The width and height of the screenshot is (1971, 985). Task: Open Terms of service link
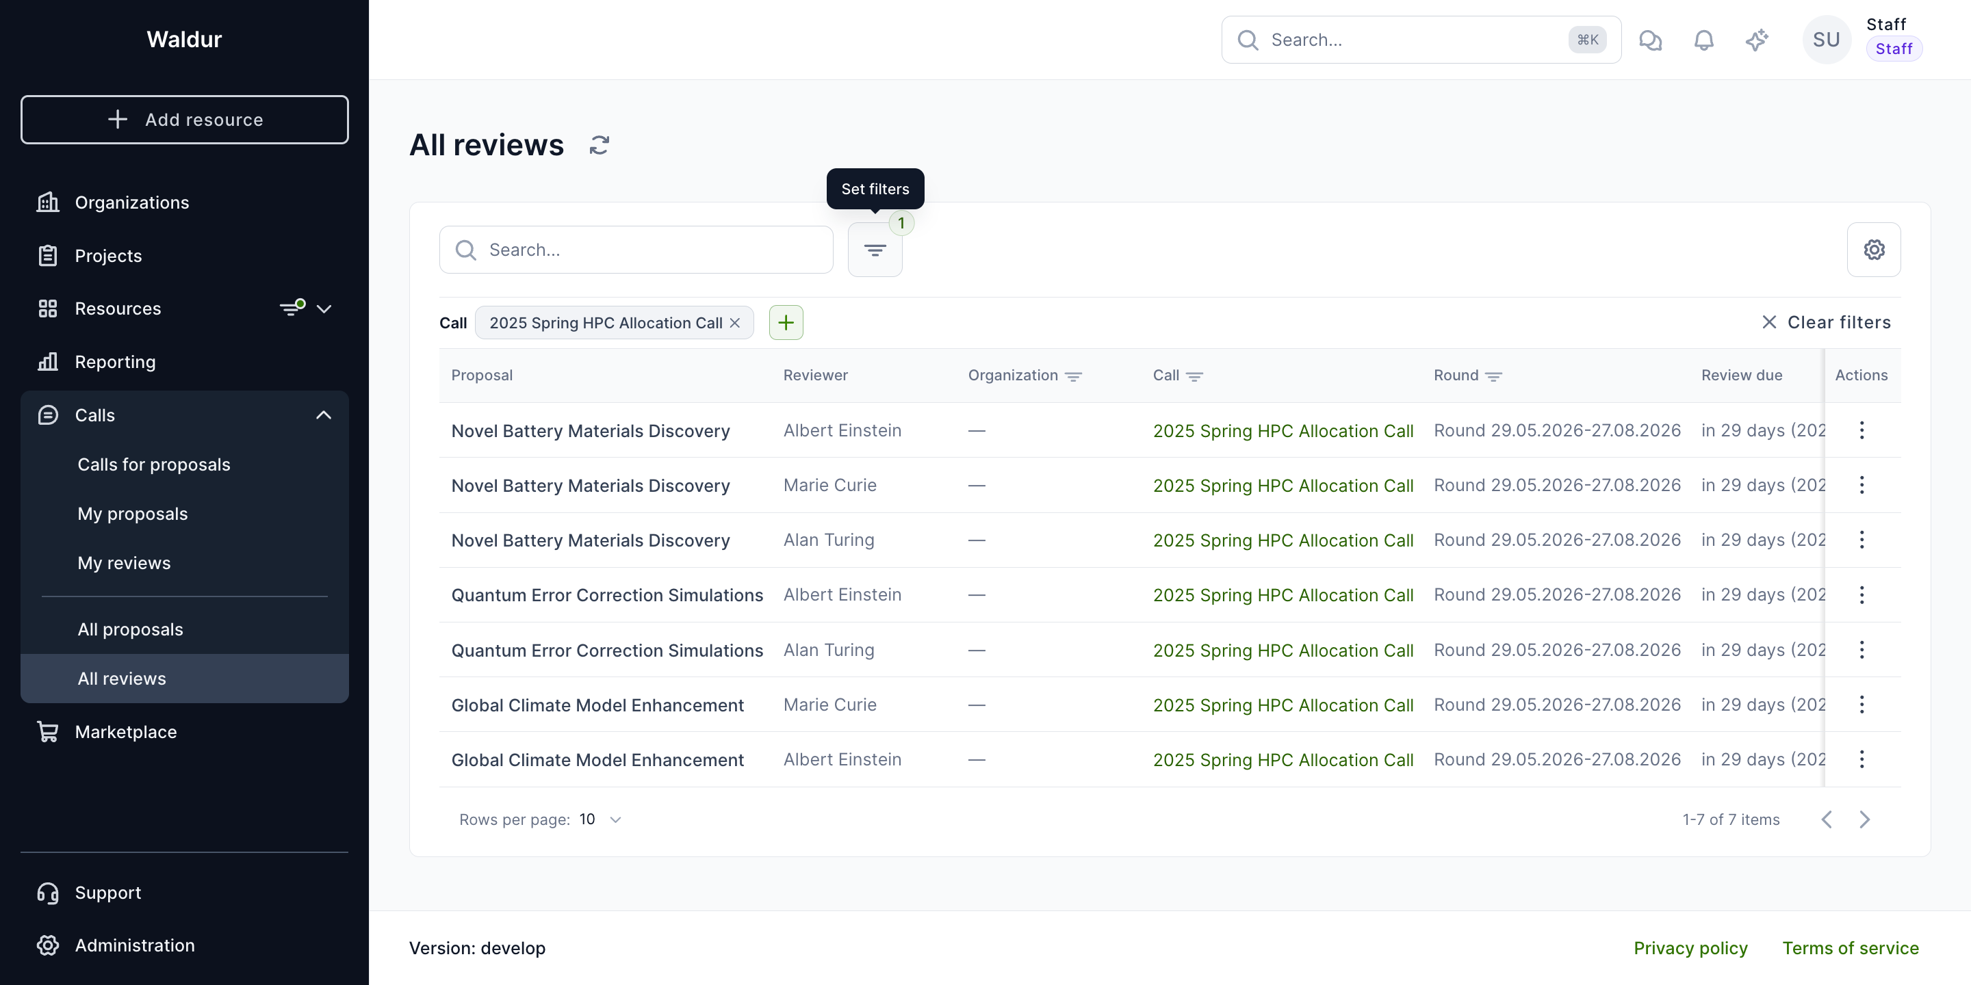point(1850,947)
